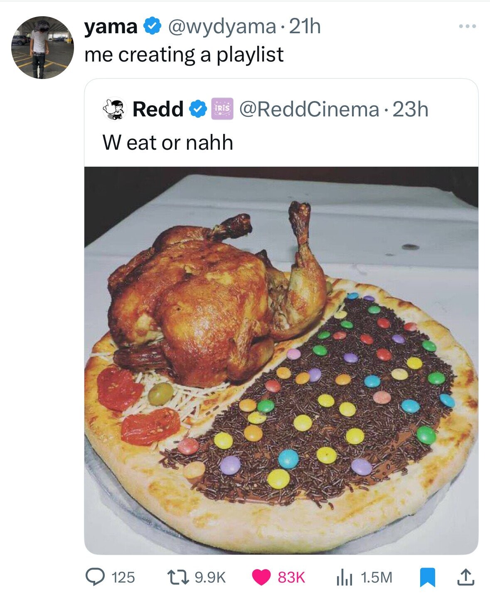The width and height of the screenshot is (490, 600).
Task: Open the three-dot more options menu
Action: pyautogui.click(x=468, y=27)
